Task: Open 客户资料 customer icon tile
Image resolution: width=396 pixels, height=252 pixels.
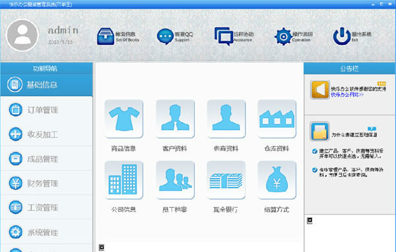Action: [x=175, y=119]
